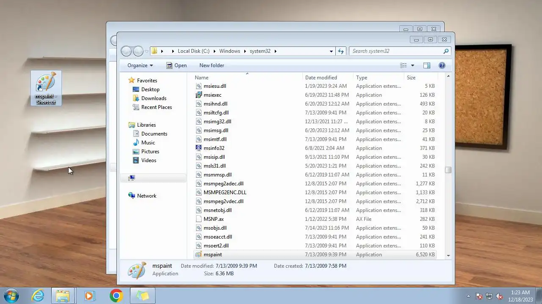The image size is (542, 304).
Task: Click the Documents library icon
Action: pyautogui.click(x=136, y=134)
